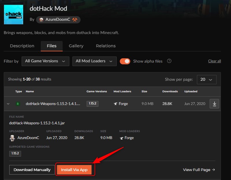Click the green R release type icon

pyautogui.click(x=18, y=104)
